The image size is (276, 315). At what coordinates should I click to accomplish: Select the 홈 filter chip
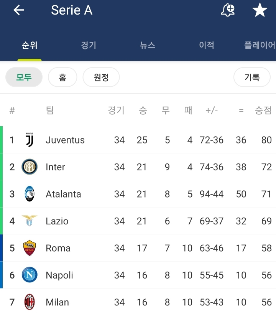pos(62,78)
